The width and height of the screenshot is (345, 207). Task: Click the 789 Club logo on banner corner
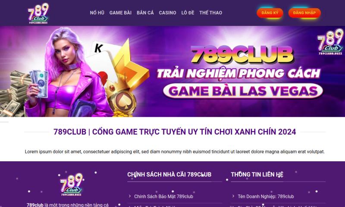[x=330, y=41]
